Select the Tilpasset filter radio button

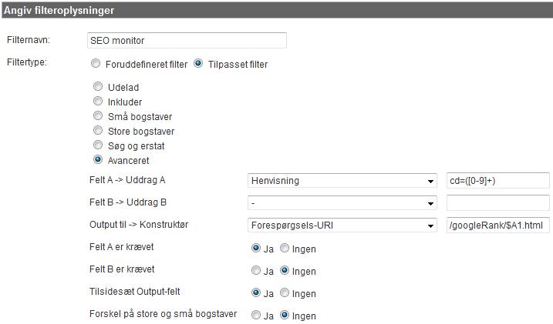pyautogui.click(x=198, y=64)
